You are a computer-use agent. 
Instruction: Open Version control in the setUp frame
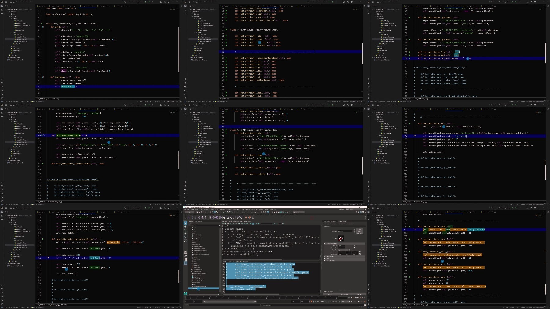pos(26,2)
